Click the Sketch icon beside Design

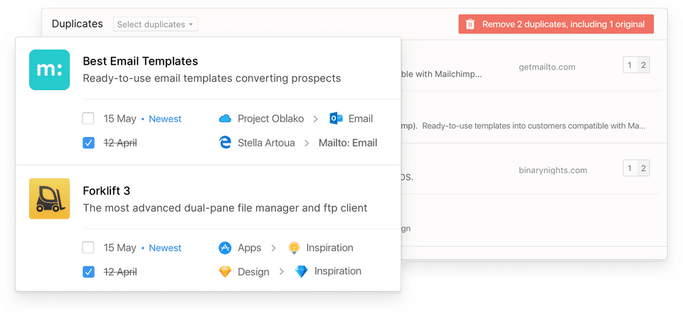pos(225,271)
